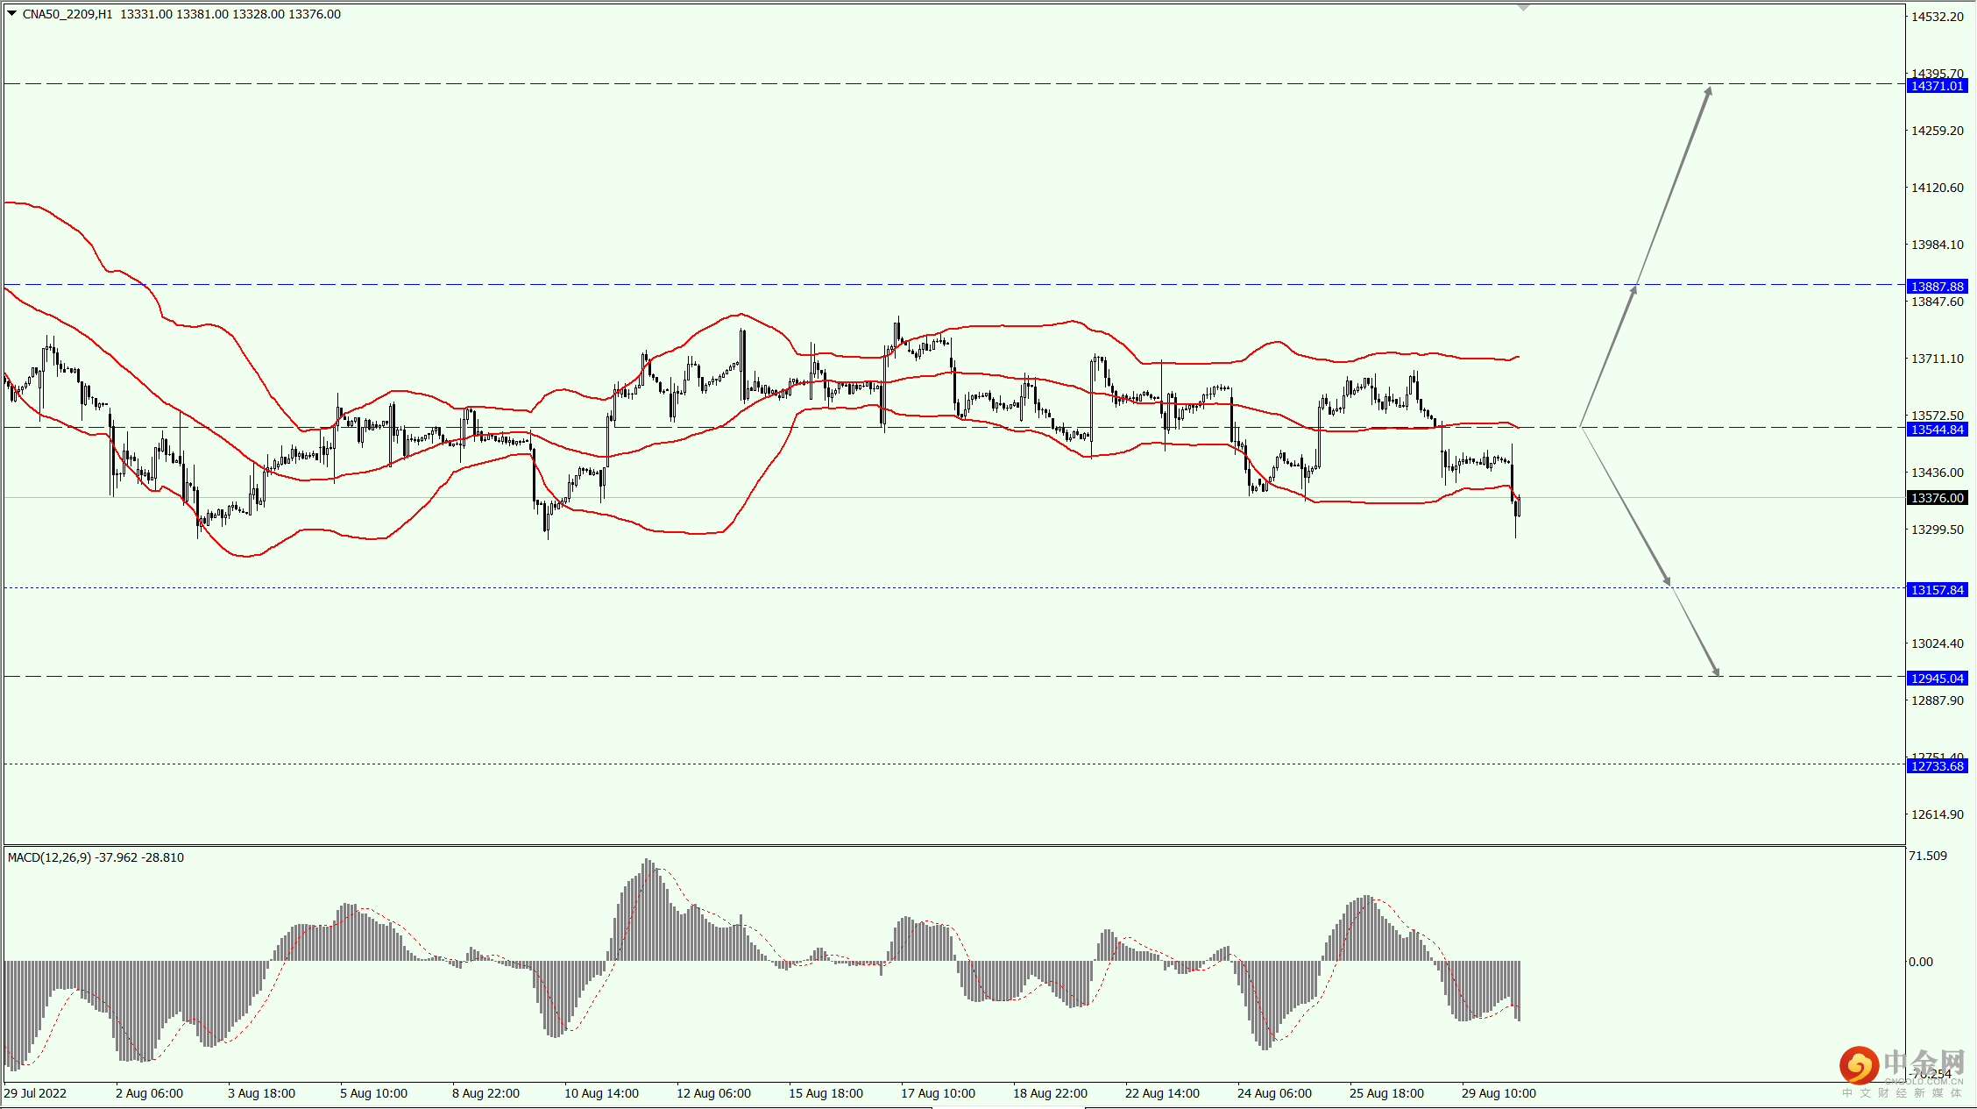Click the 0.00 level on MACD scale
This screenshot has width=1977, height=1109.
pyautogui.click(x=1921, y=962)
